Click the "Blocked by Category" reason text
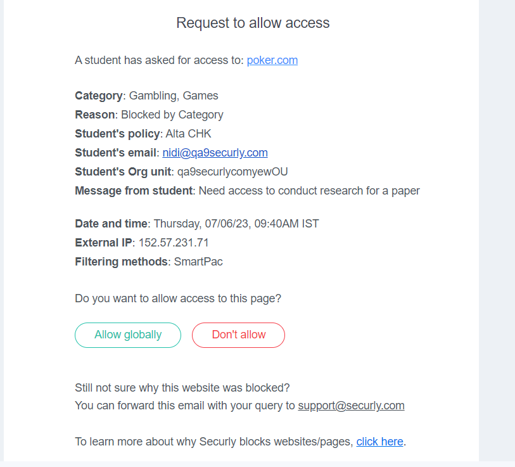 click(x=172, y=115)
